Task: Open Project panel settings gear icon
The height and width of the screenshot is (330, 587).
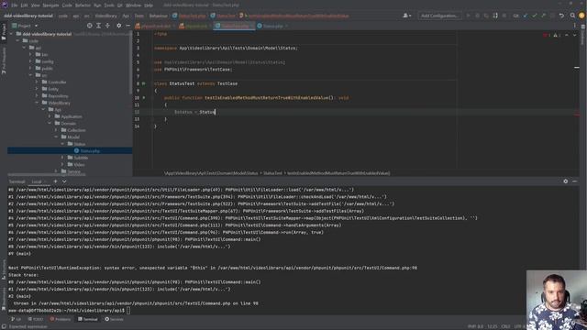Action: point(118,26)
